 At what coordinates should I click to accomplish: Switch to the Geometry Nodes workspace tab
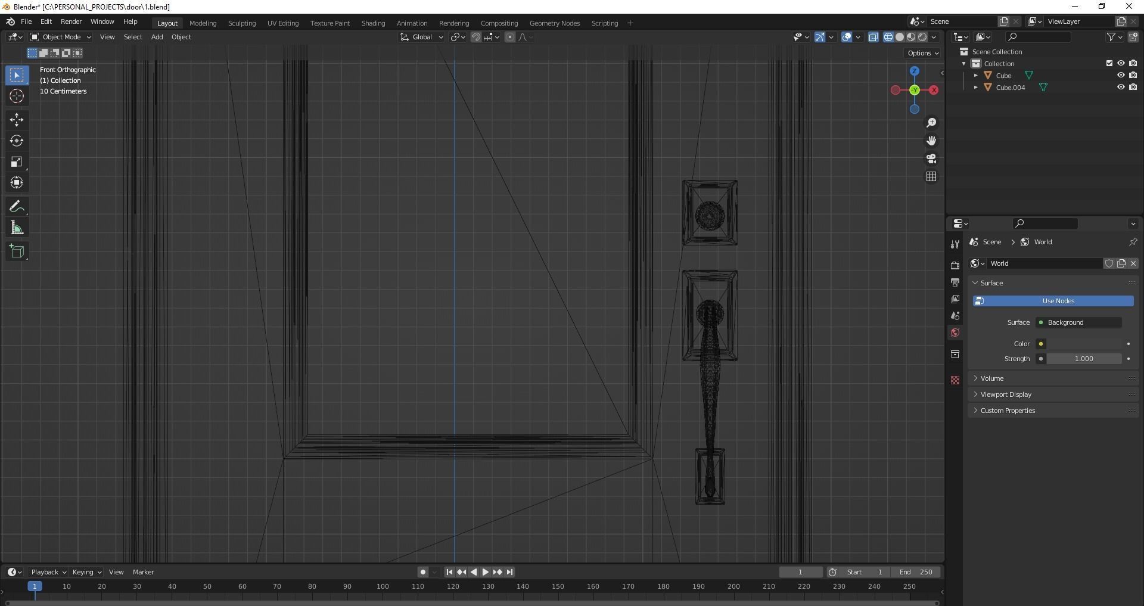[554, 23]
